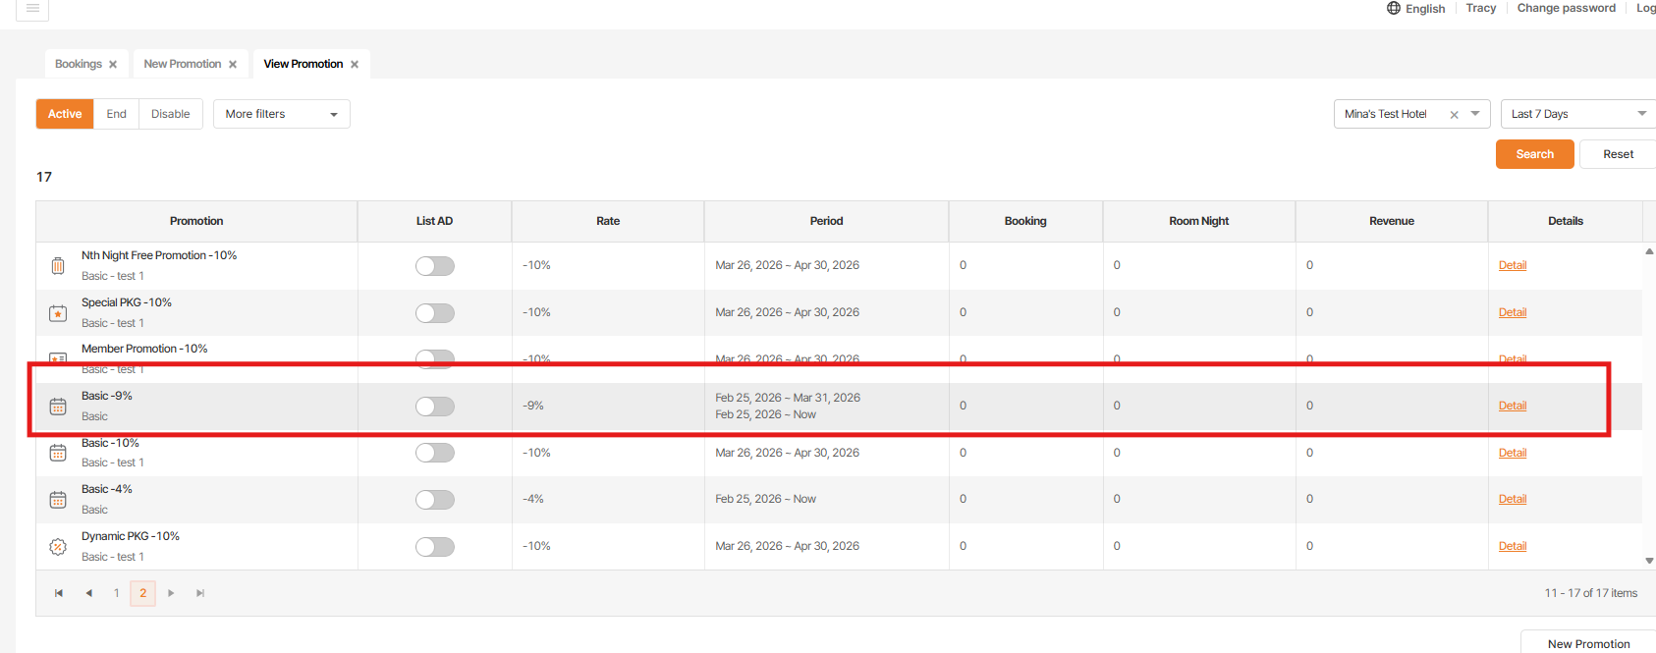The height and width of the screenshot is (653, 1656).
Task: Close the New Promotion tab
Action: point(233,65)
